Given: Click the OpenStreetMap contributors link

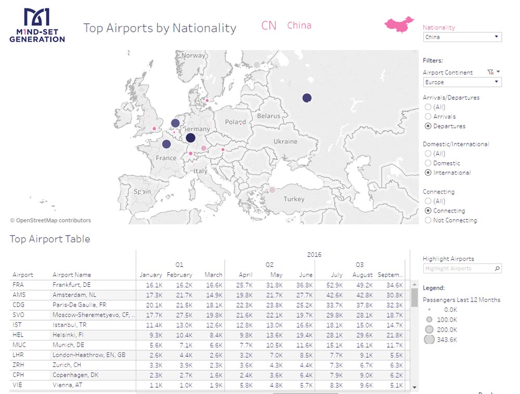Looking at the screenshot, I should 50,220.
